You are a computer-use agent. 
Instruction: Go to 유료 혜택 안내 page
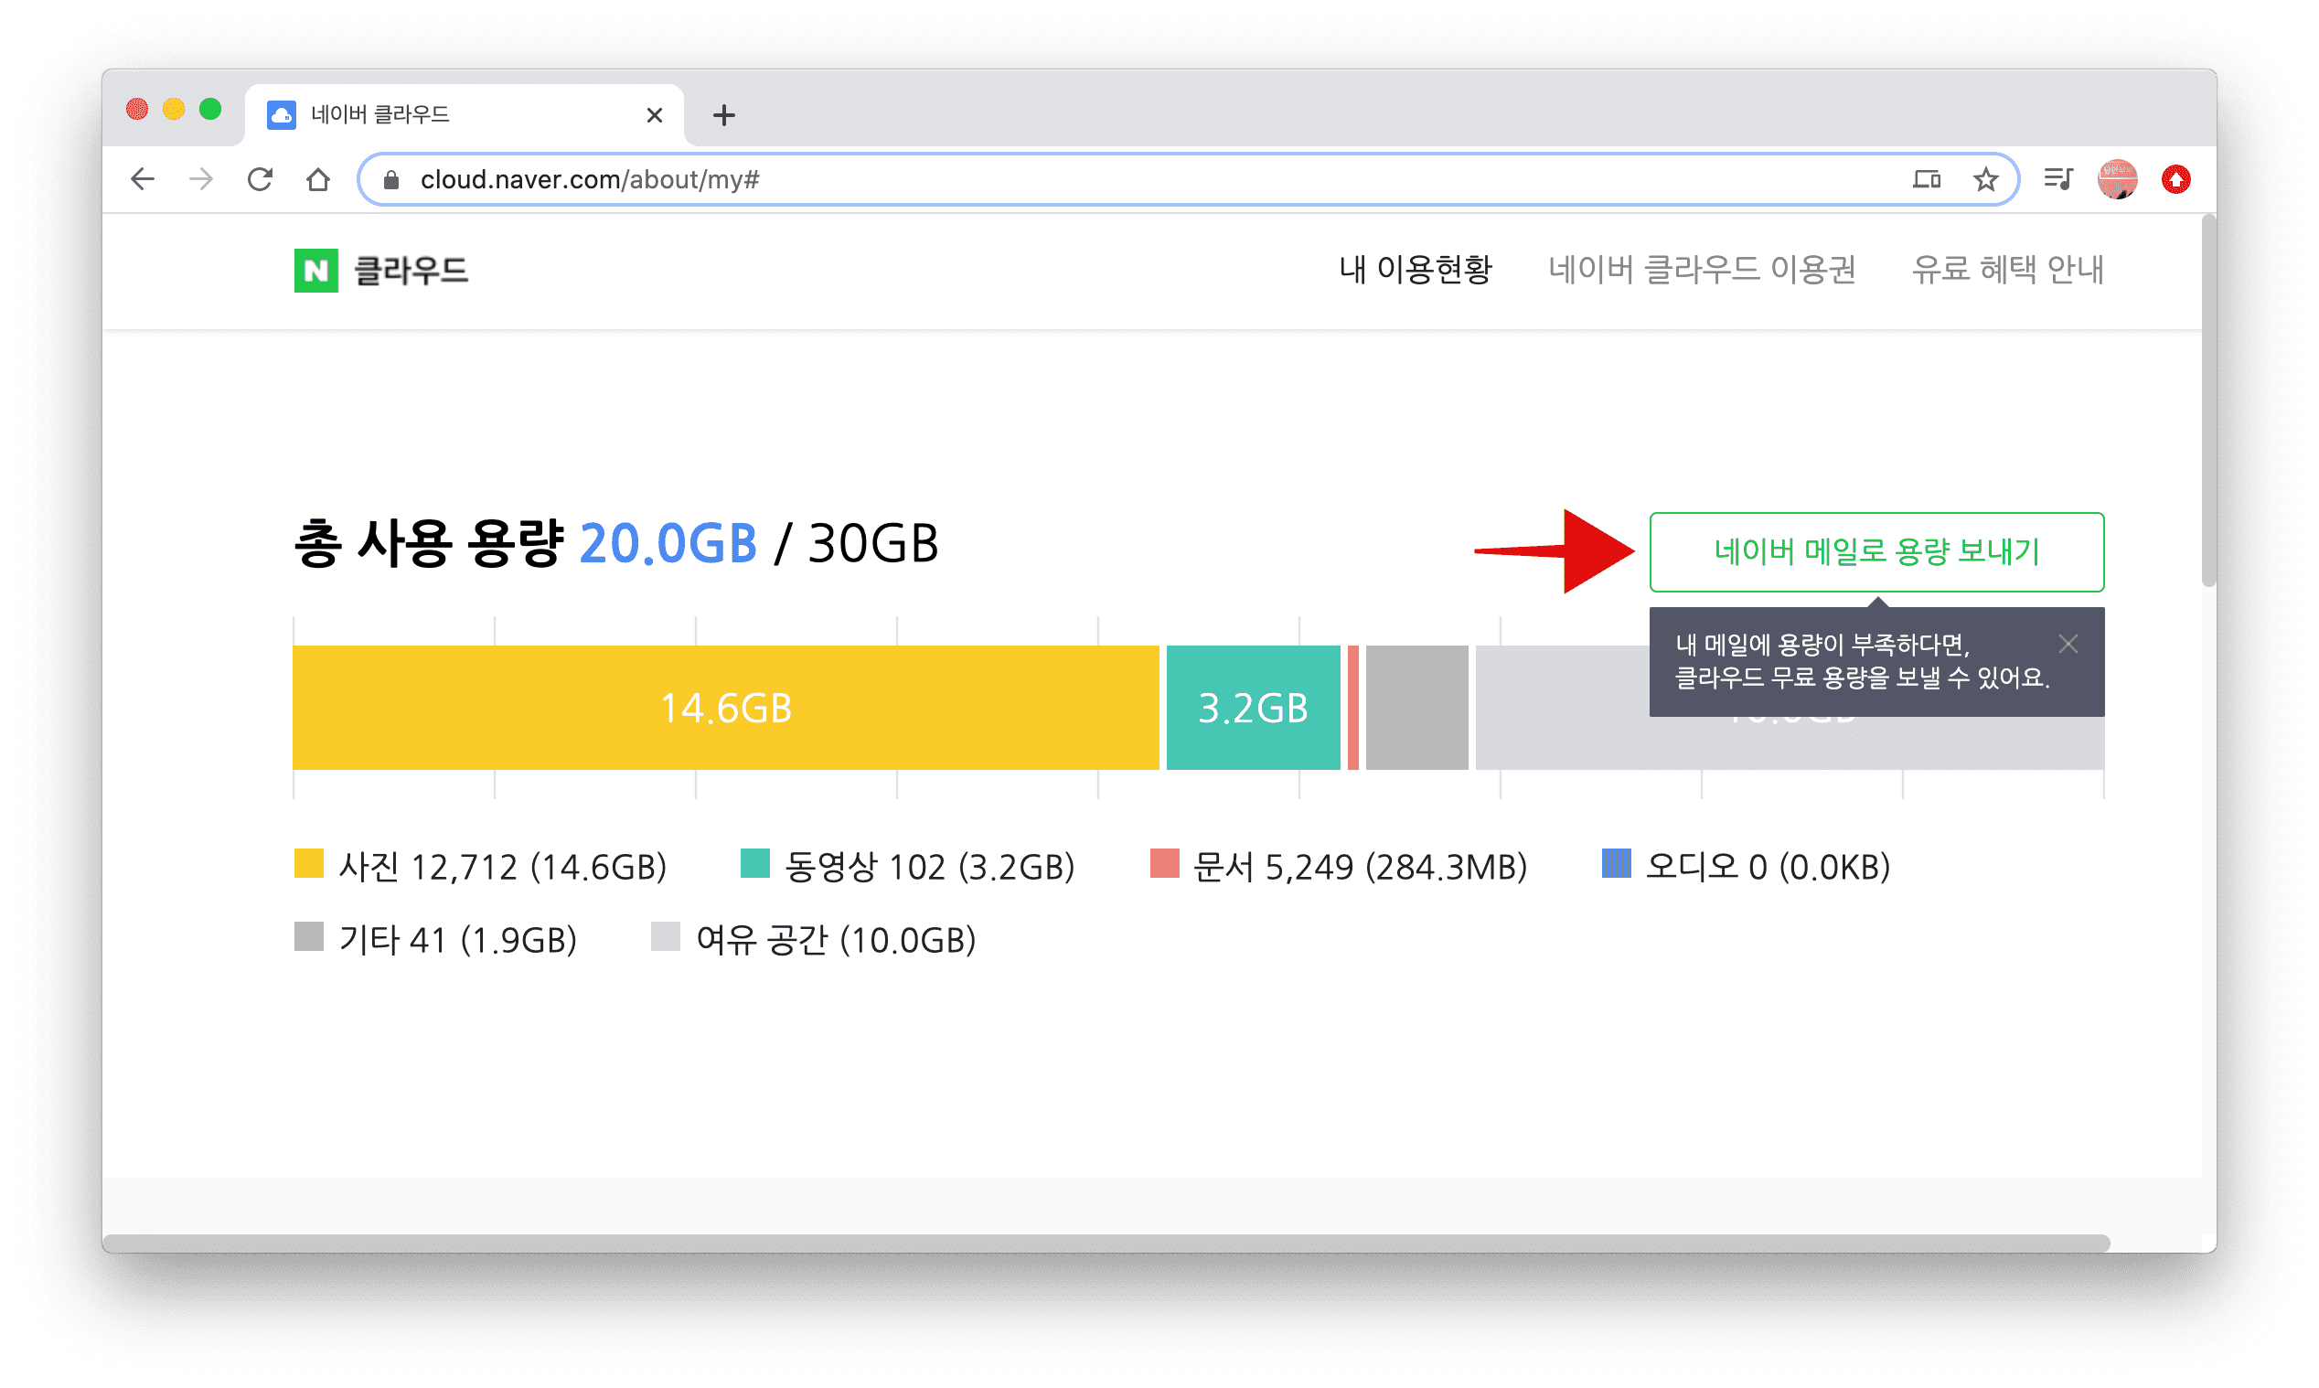pos(2006,270)
